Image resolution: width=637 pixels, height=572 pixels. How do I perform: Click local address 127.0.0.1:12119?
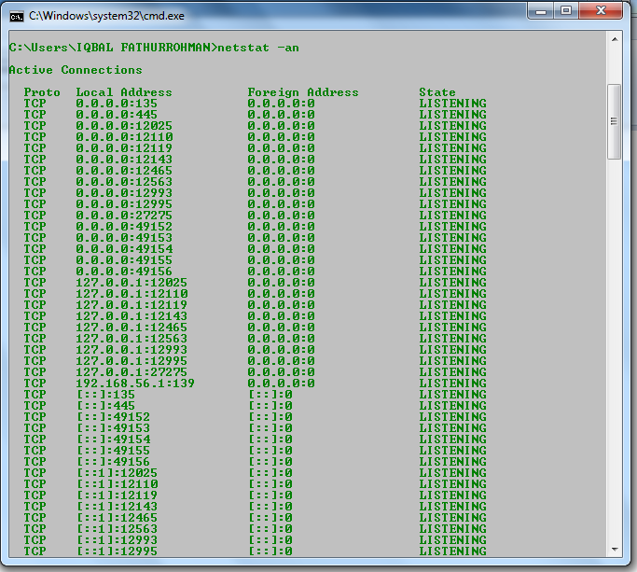(x=132, y=305)
